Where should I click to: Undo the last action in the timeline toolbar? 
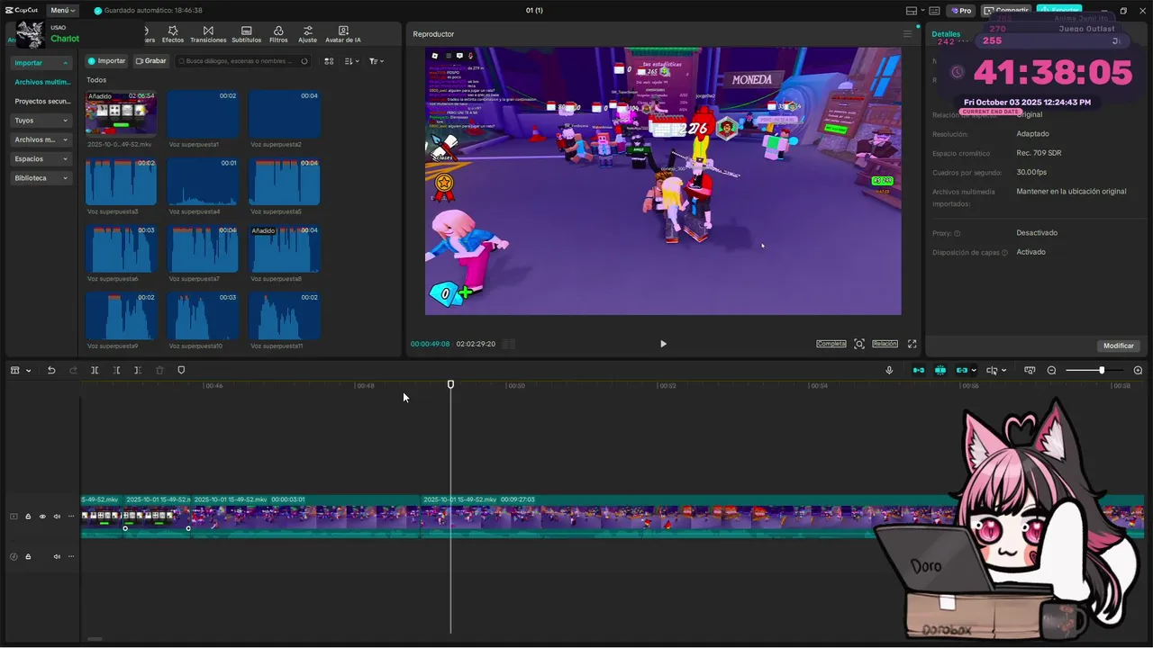pyautogui.click(x=51, y=370)
